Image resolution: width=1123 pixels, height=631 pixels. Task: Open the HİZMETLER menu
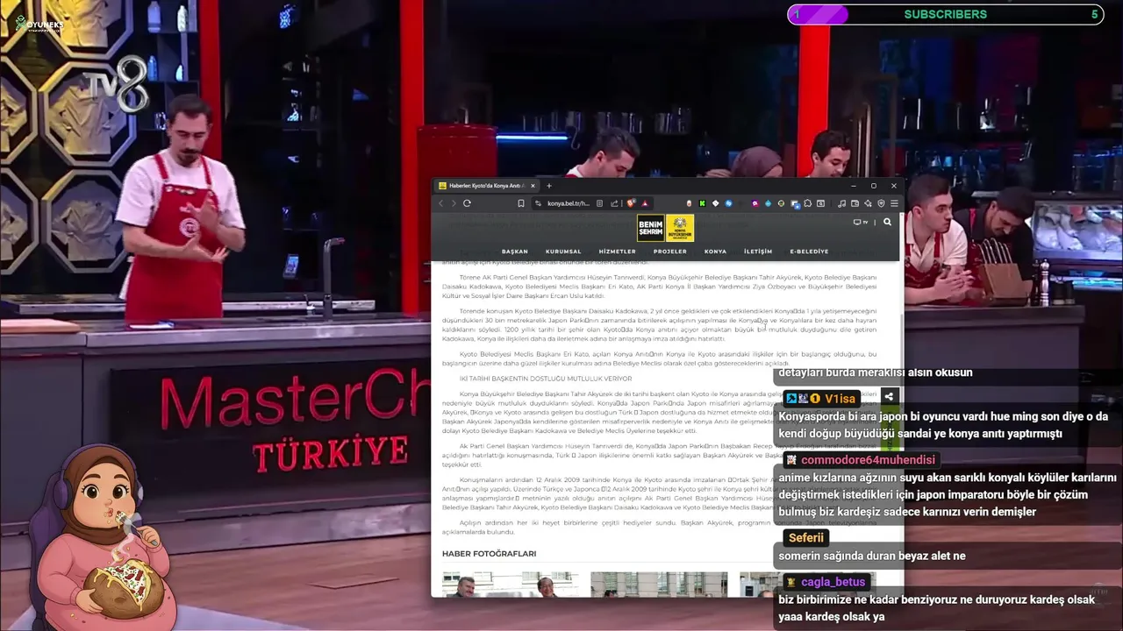(617, 252)
